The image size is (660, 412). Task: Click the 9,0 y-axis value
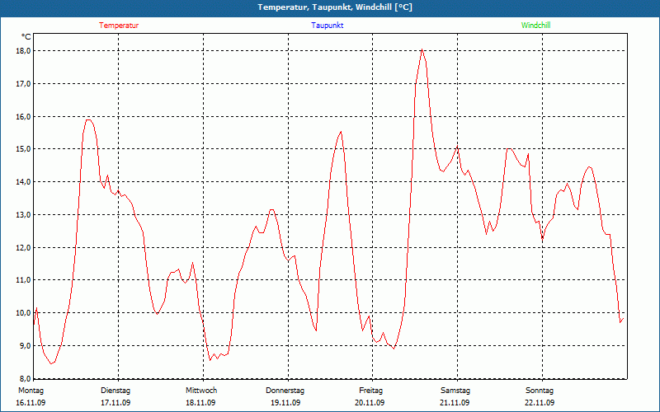tap(25, 345)
